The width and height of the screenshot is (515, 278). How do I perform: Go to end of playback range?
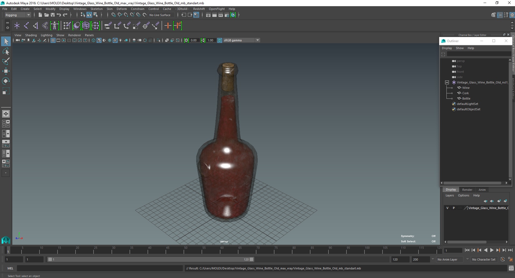pos(510,250)
